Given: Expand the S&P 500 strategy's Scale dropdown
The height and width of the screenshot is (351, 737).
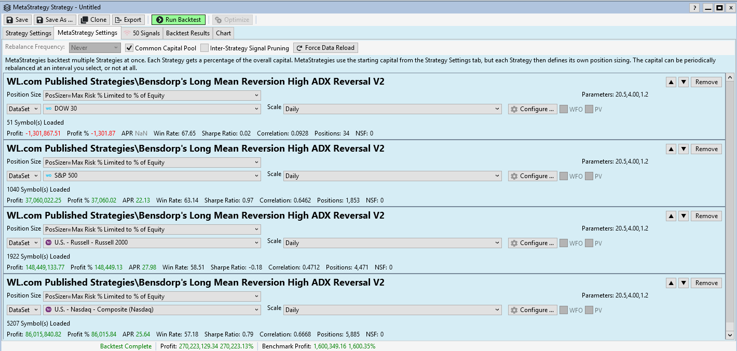Looking at the screenshot, I should 392,176.
